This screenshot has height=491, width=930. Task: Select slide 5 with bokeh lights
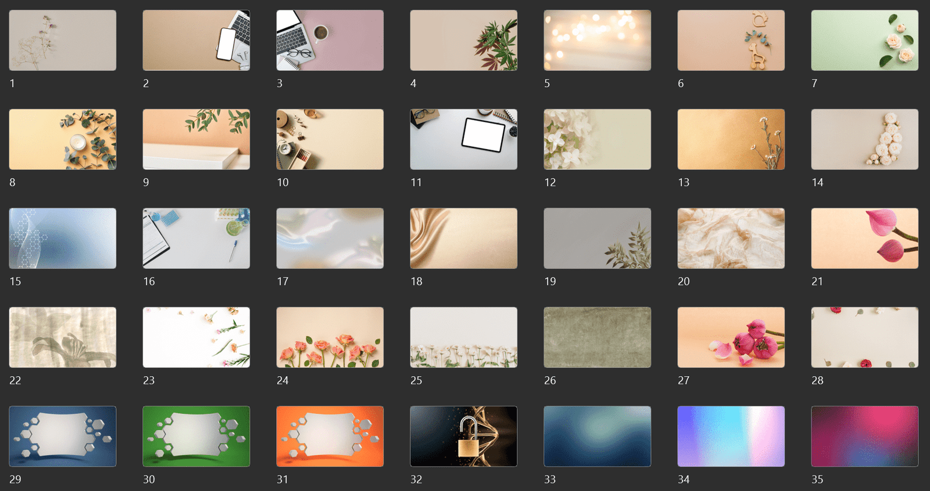click(598, 41)
